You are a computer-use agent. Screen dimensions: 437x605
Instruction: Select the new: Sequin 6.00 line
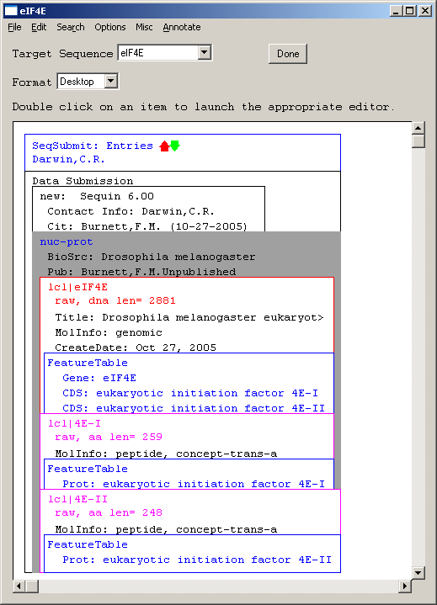(97, 196)
